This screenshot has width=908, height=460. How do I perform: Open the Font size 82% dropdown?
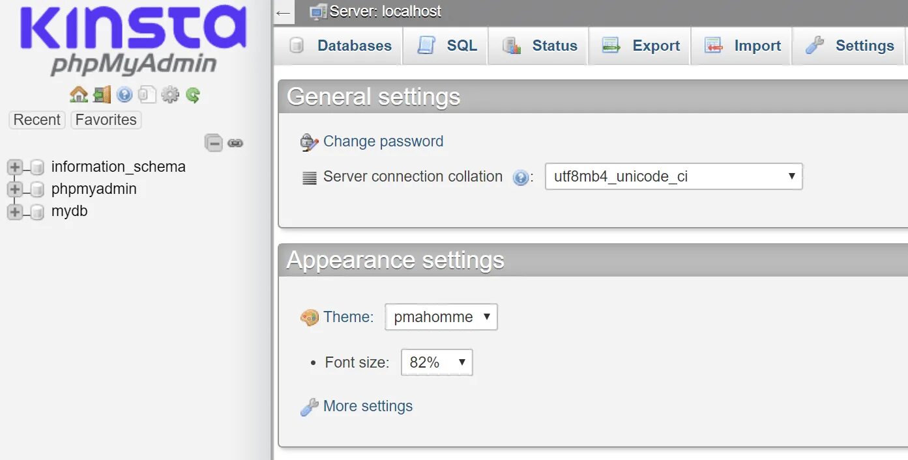(x=436, y=362)
